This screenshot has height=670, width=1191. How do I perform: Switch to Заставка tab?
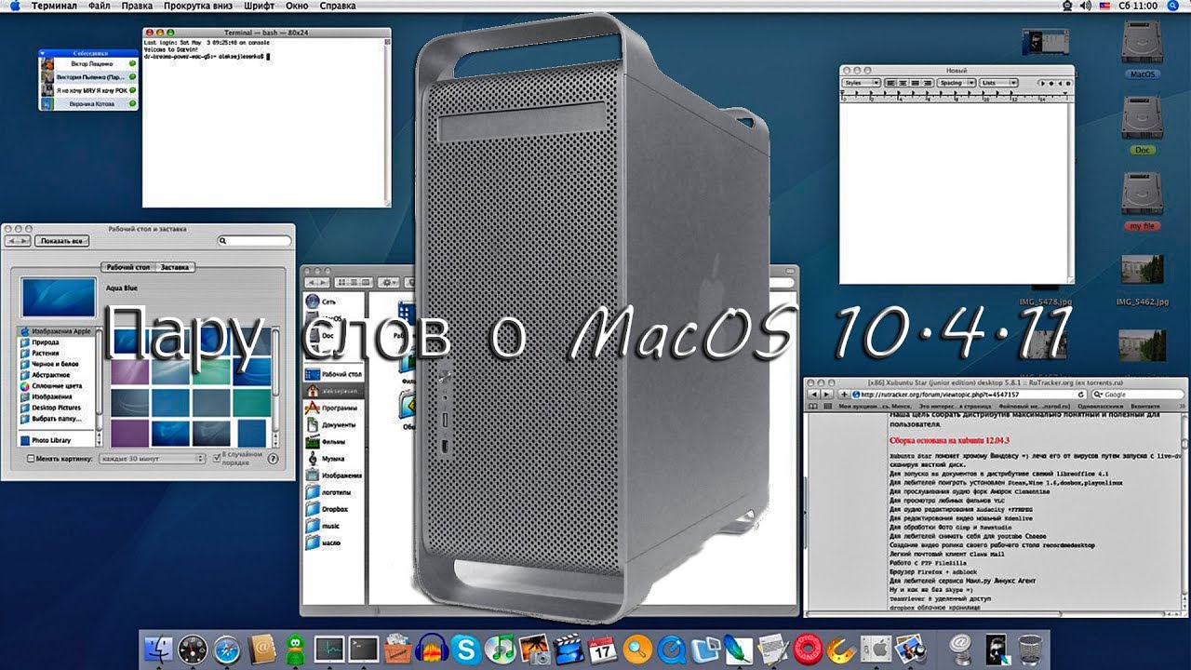pyautogui.click(x=175, y=267)
